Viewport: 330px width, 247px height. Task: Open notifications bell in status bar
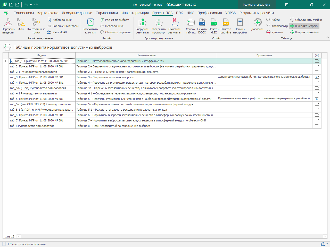click(323, 244)
